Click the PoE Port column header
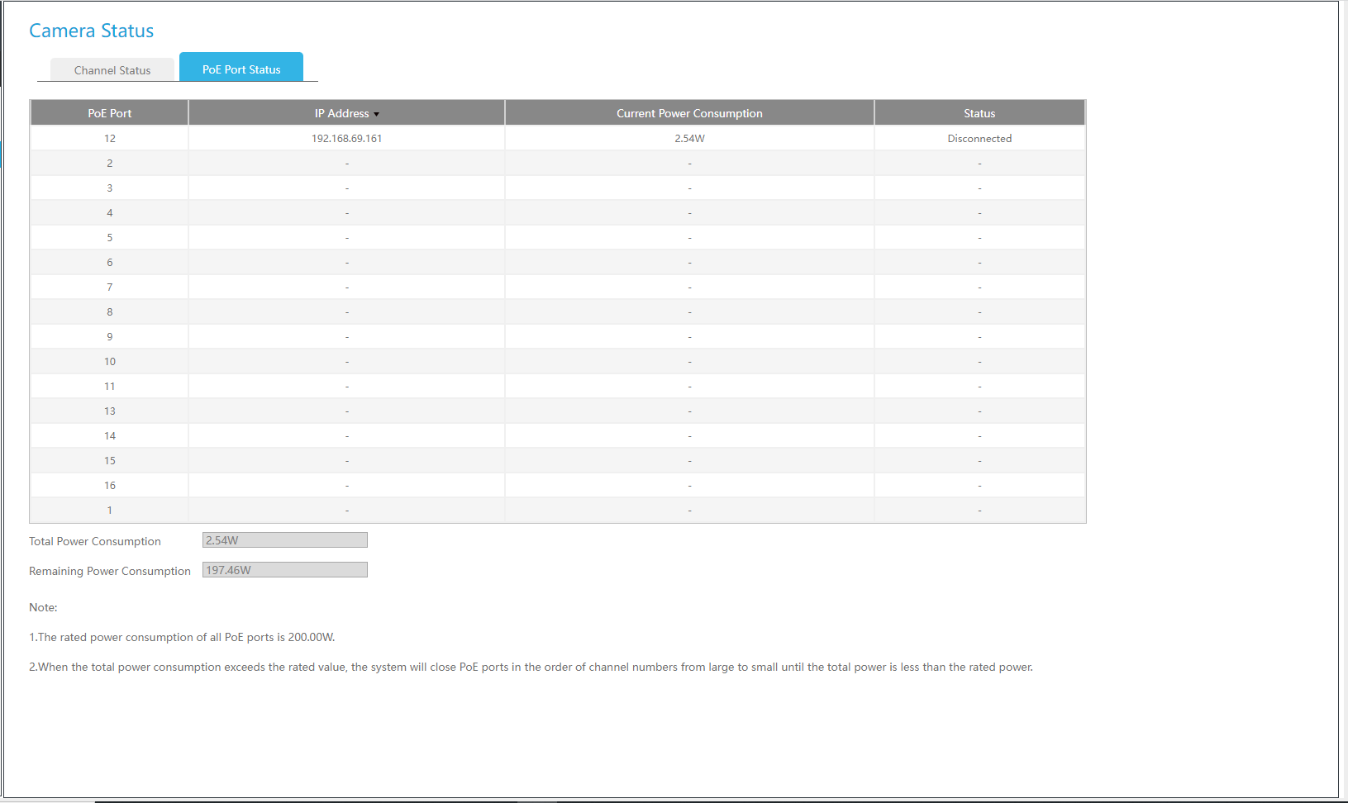Viewport: 1348px width, 803px height. 110,113
